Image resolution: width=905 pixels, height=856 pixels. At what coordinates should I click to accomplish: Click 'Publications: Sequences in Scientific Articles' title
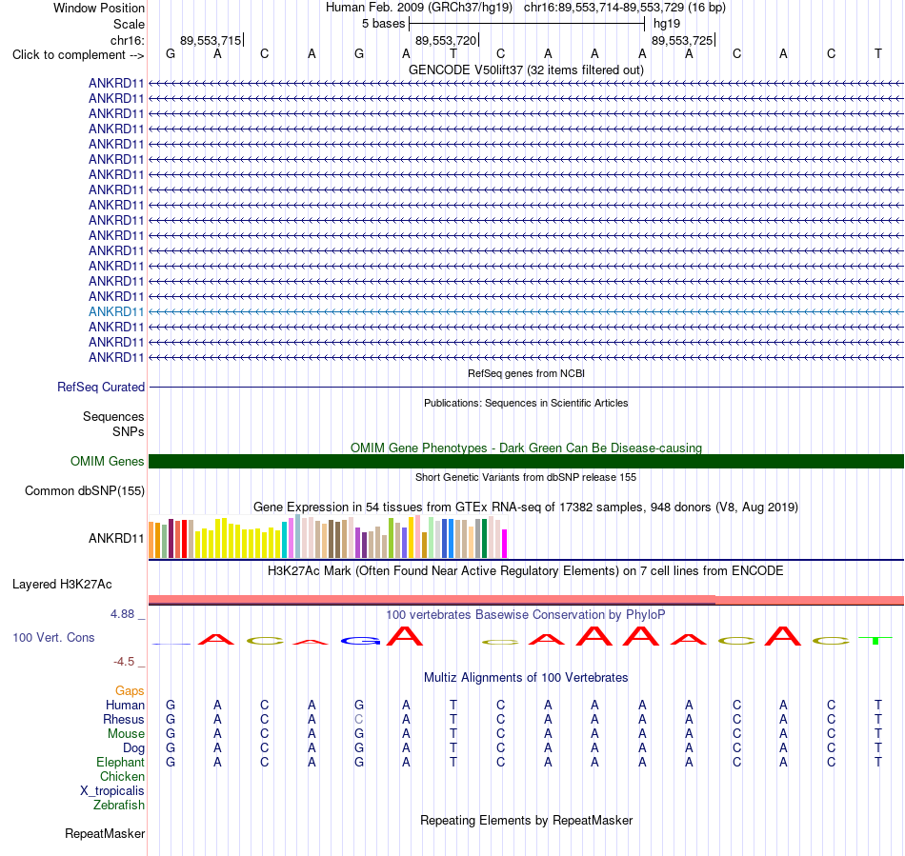tap(526, 403)
